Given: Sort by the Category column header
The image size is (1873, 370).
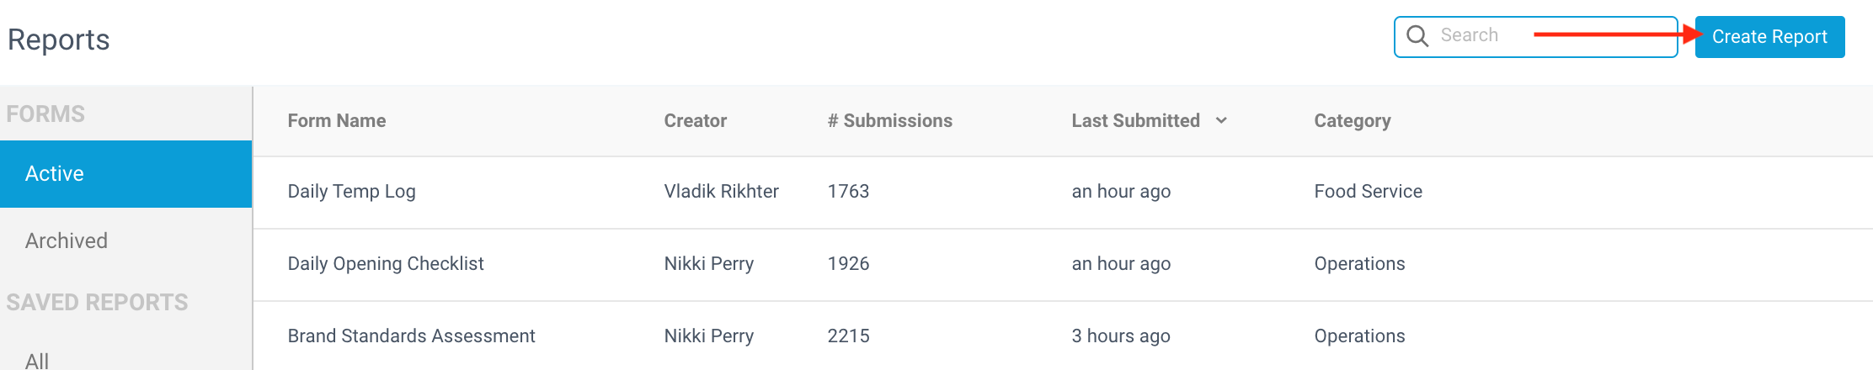Looking at the screenshot, I should [1353, 121].
